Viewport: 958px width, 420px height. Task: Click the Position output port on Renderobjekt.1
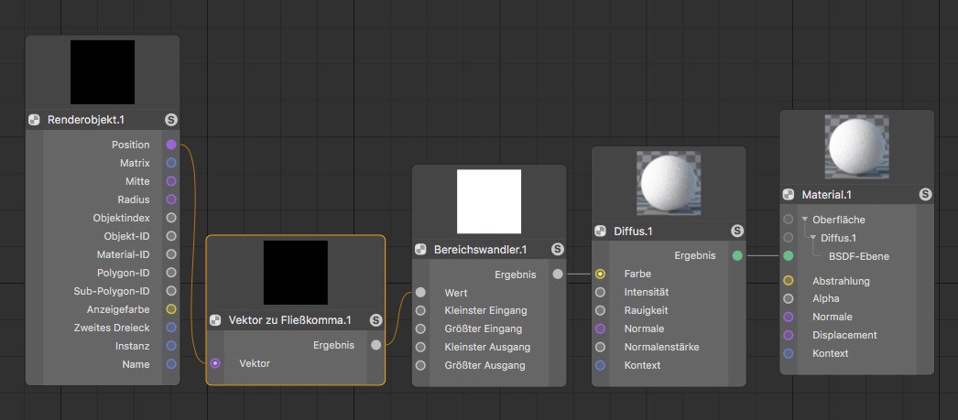171,145
